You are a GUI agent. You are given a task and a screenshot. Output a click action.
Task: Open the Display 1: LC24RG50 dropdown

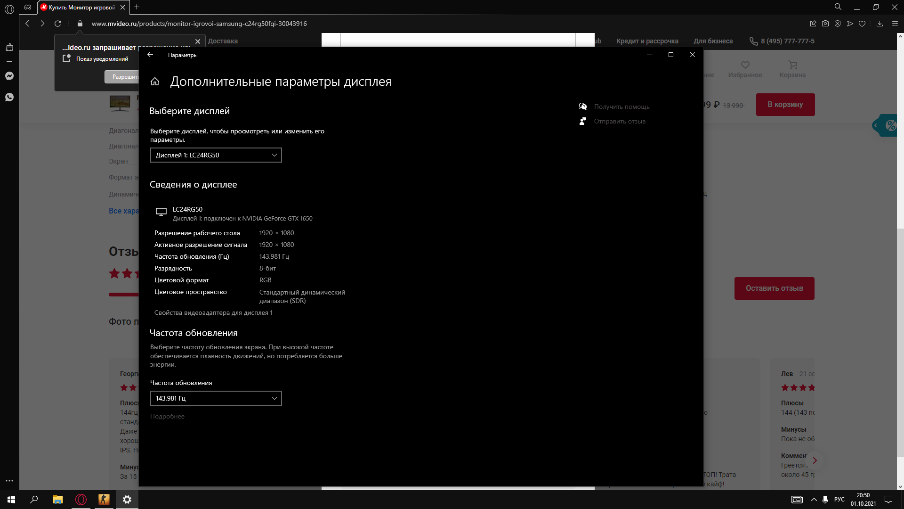pyautogui.click(x=216, y=155)
